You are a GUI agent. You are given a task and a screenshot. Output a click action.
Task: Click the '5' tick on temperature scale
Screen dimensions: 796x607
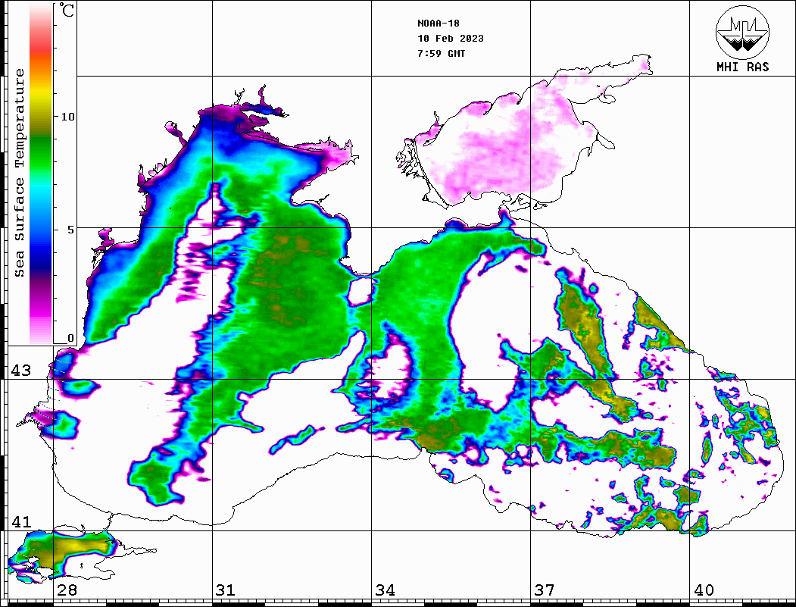pos(71,230)
